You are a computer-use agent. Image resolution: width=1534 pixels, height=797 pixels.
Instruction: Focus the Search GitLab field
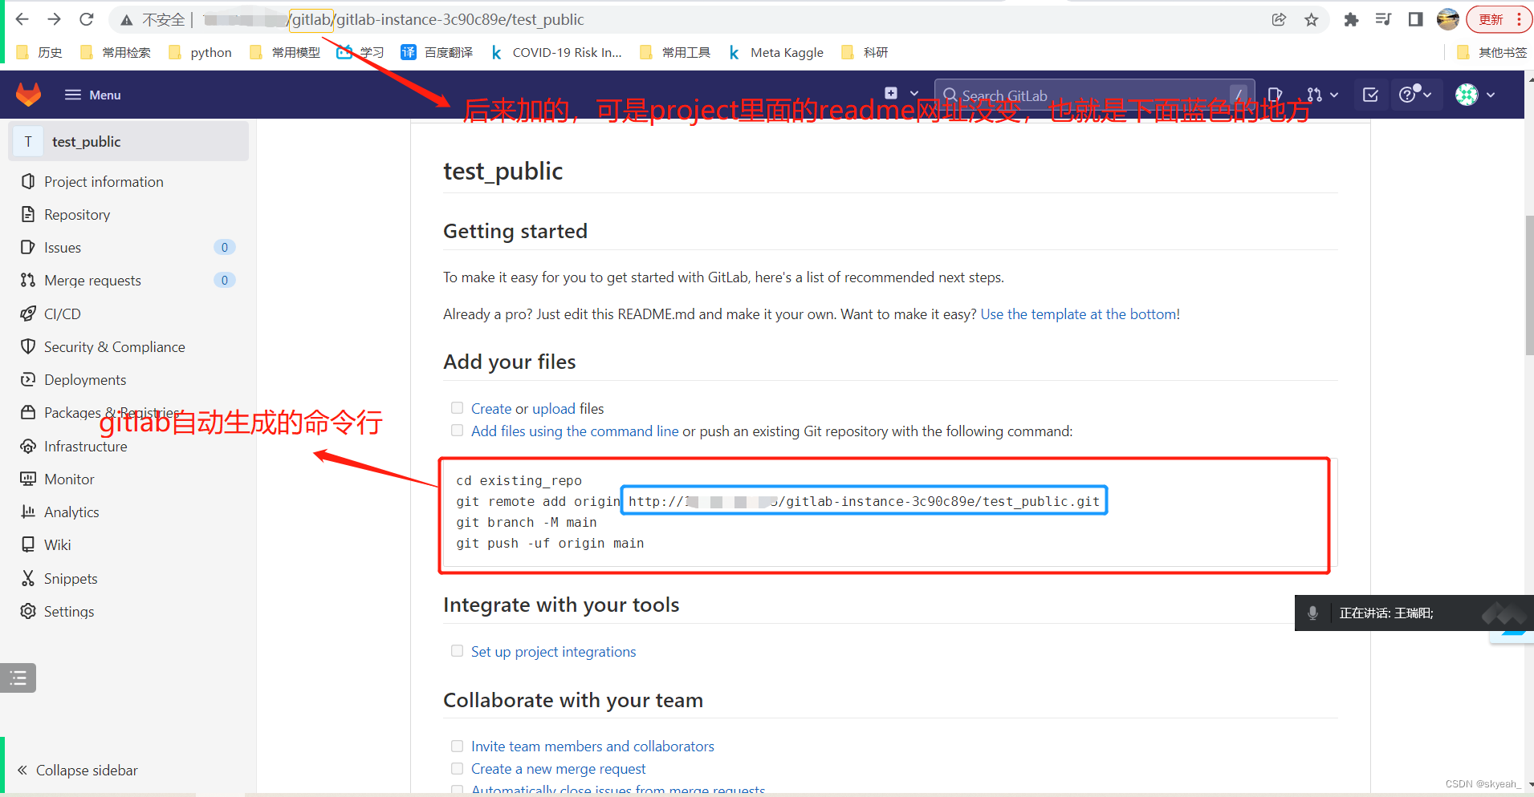1094,95
